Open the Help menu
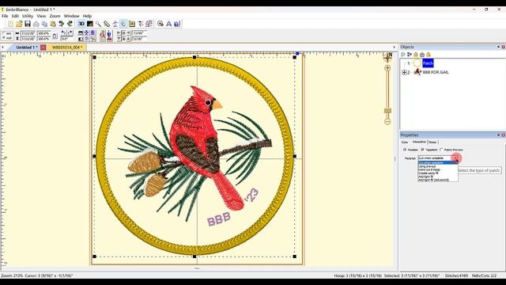506x285 pixels. [x=87, y=16]
